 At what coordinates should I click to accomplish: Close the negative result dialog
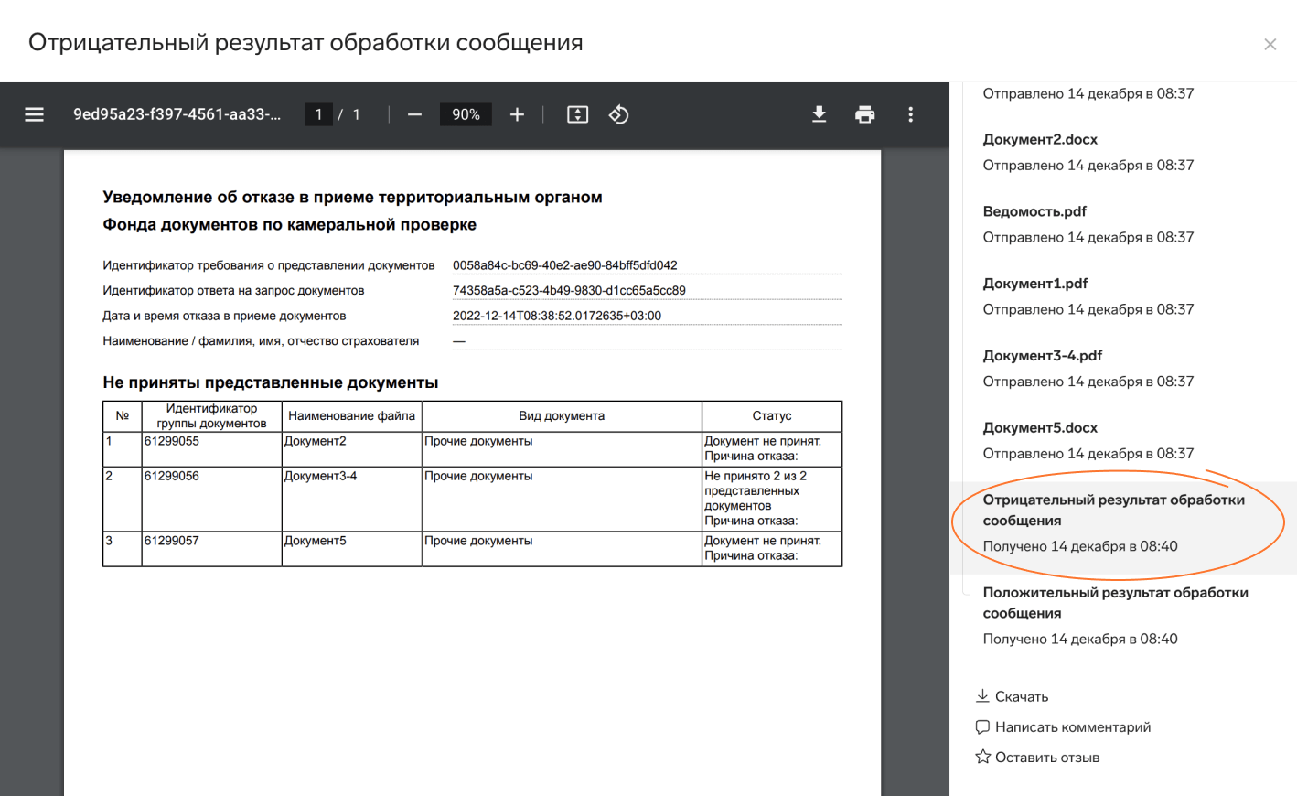click(1270, 44)
